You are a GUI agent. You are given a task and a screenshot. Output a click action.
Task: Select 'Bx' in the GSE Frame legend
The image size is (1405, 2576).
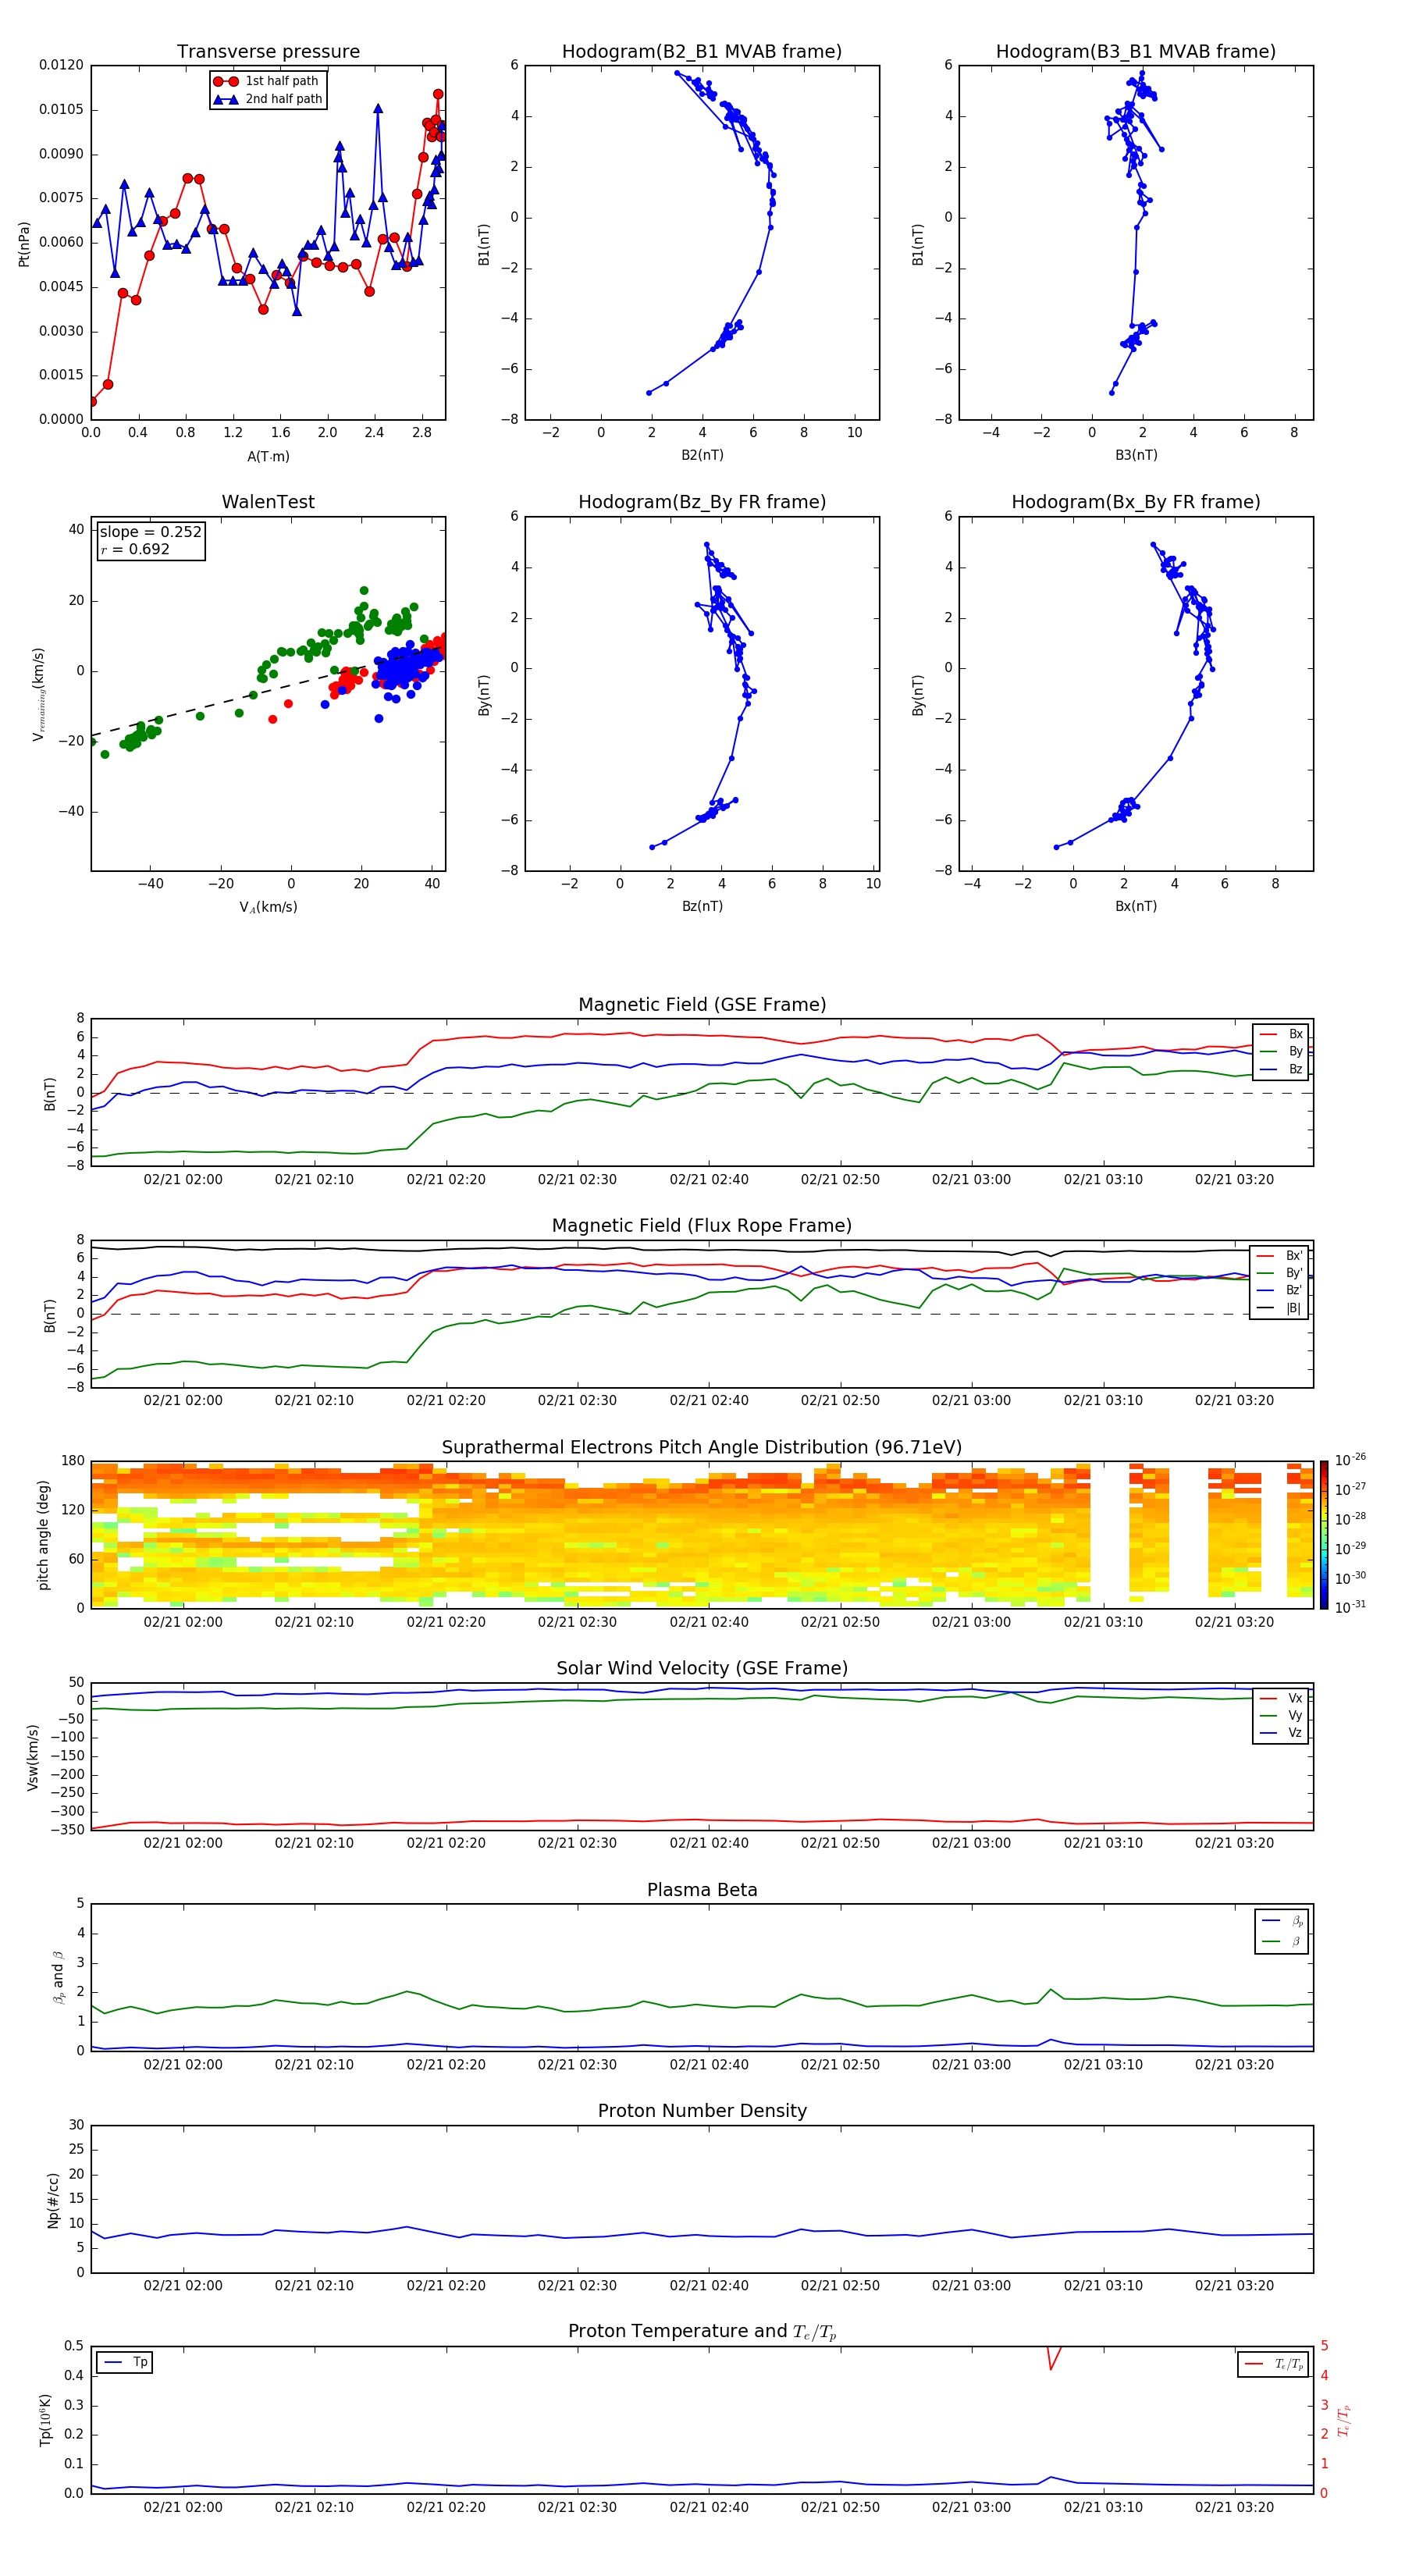[1282, 1034]
